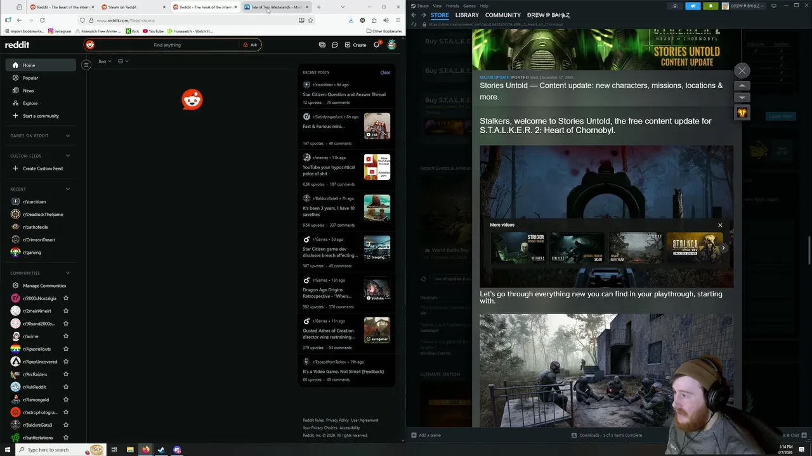Click Ask button in Reddit search
The height and width of the screenshot is (456, 812).
[250, 45]
